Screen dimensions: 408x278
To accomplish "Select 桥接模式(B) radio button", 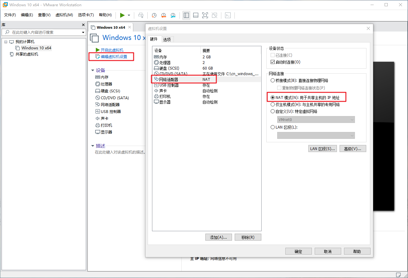I will click(x=273, y=80).
